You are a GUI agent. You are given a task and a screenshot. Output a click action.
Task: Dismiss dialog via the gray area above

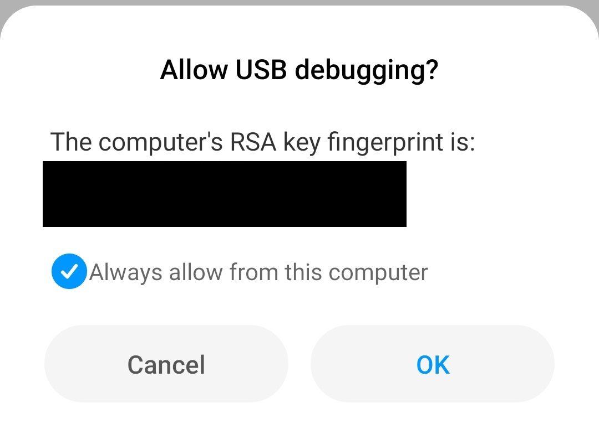point(299,3)
